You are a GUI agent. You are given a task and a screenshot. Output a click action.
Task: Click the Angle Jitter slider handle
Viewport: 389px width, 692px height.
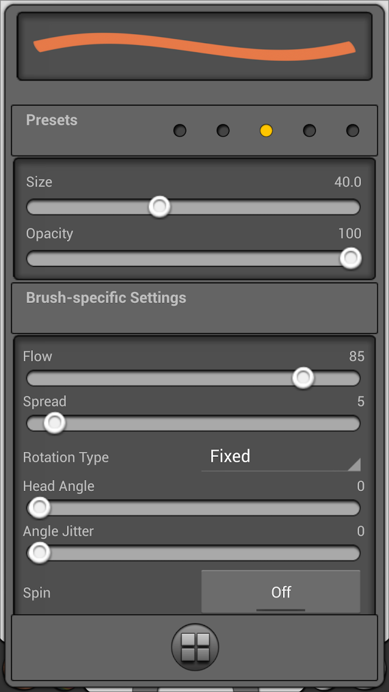[x=40, y=553]
